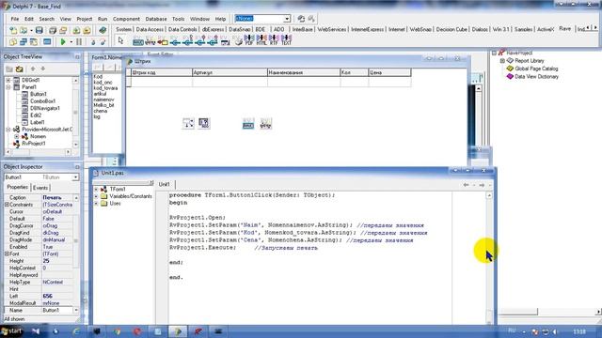Click the Windows start button
The image size is (602, 338).
tap(11, 331)
